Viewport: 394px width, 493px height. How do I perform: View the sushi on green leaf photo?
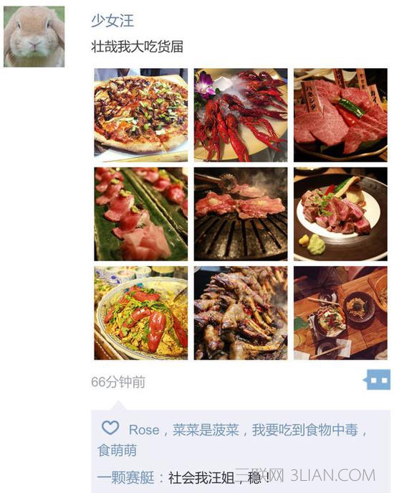point(141,214)
